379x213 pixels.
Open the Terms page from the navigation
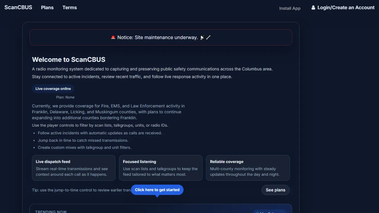(x=69, y=7)
